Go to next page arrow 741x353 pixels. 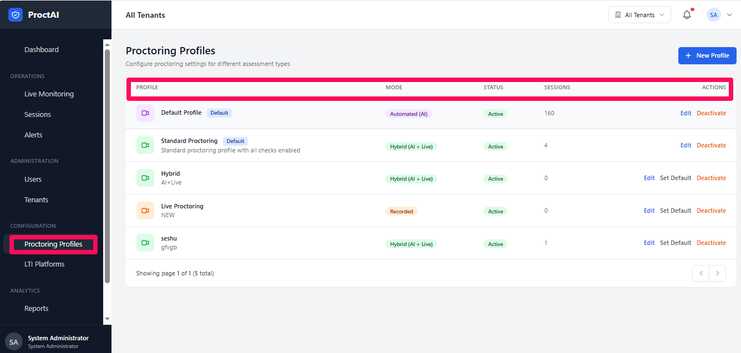718,273
